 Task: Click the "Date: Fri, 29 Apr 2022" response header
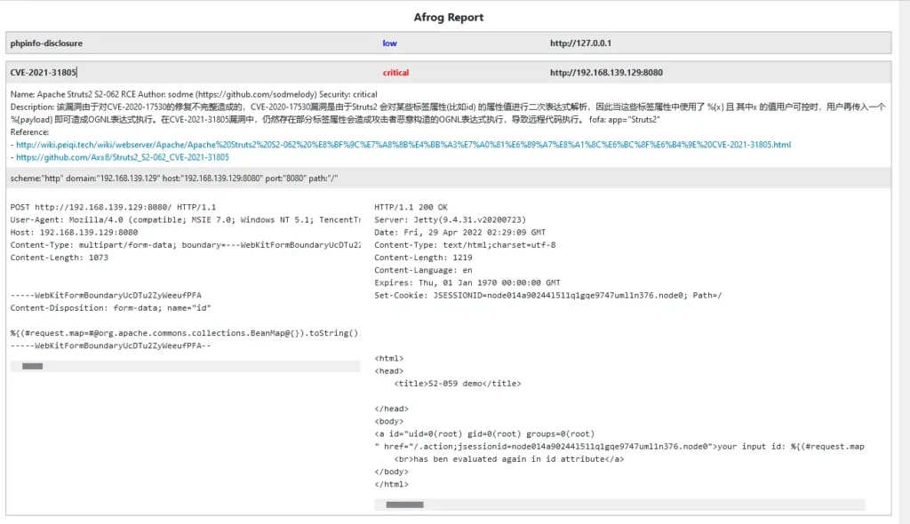460,232
